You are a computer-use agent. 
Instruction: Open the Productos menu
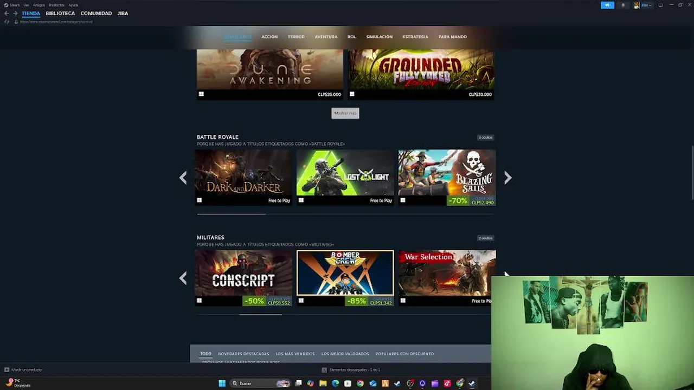[x=56, y=5]
